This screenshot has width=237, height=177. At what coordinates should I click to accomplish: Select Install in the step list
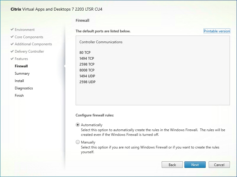click(x=19, y=81)
